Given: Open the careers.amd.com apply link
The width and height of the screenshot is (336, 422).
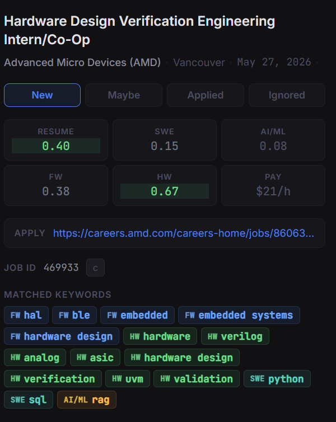Looking at the screenshot, I should click(x=184, y=233).
